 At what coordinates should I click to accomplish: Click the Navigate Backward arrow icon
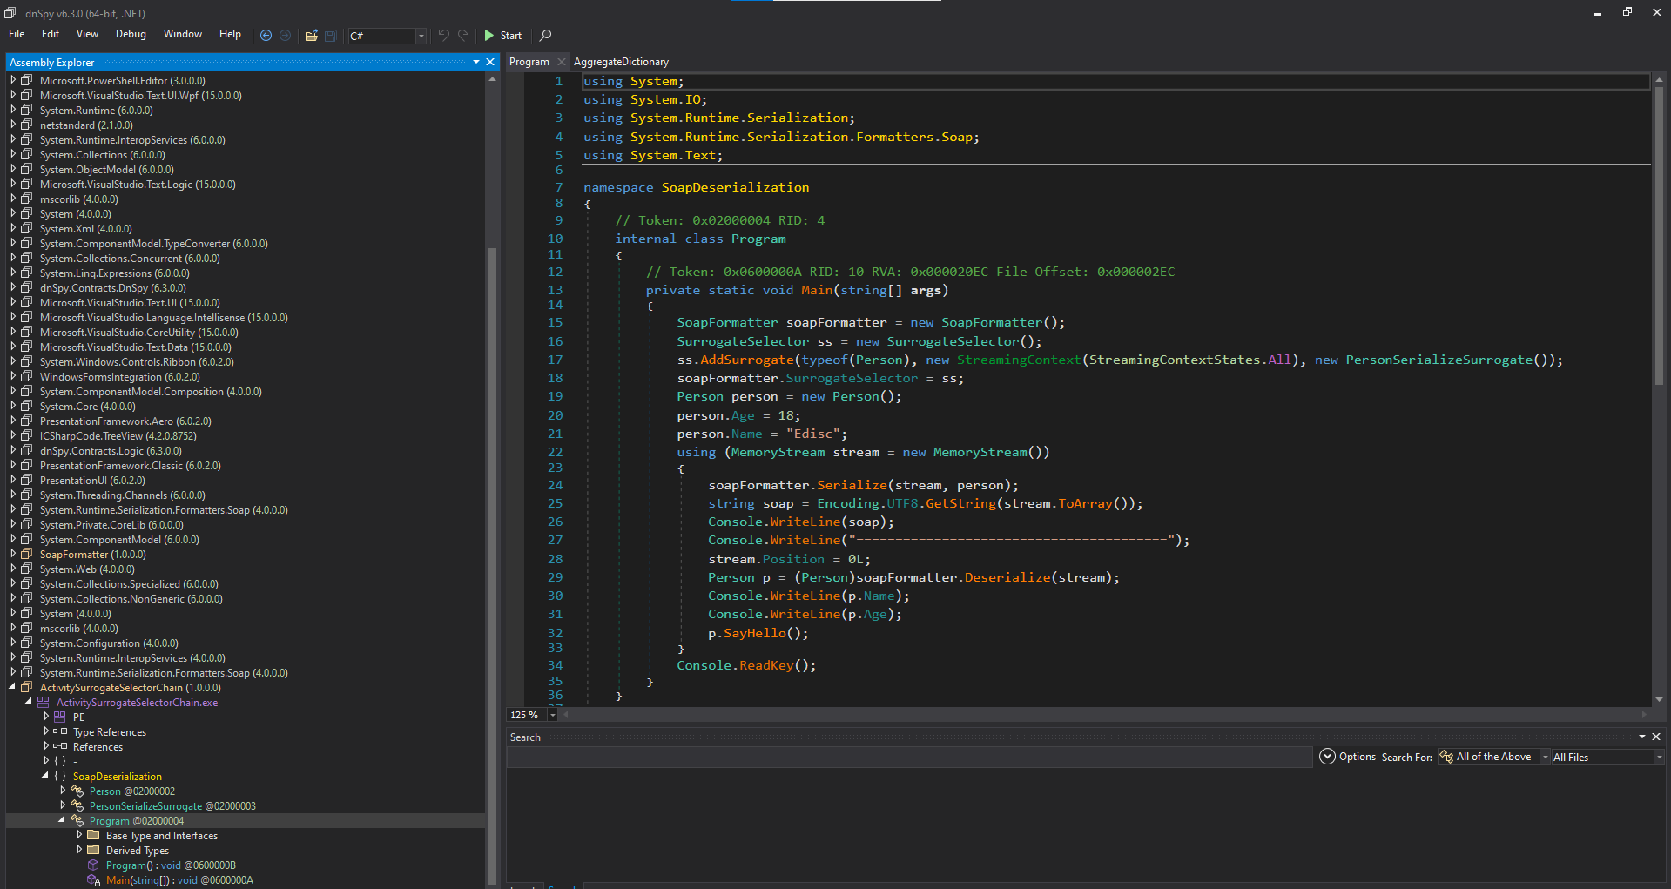pyautogui.click(x=266, y=36)
